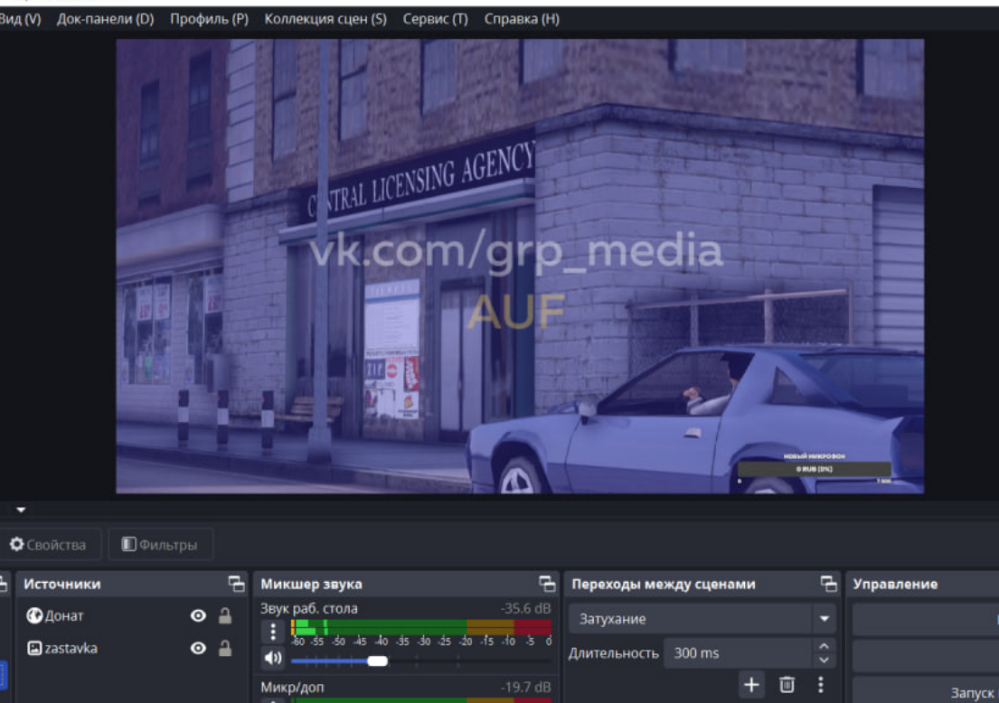
Task: Click the image icon of zastavka
Action: [x=34, y=648]
